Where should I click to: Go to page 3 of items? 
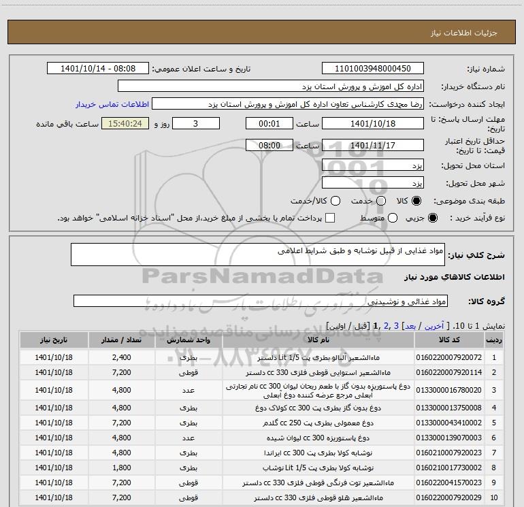[x=396, y=326]
